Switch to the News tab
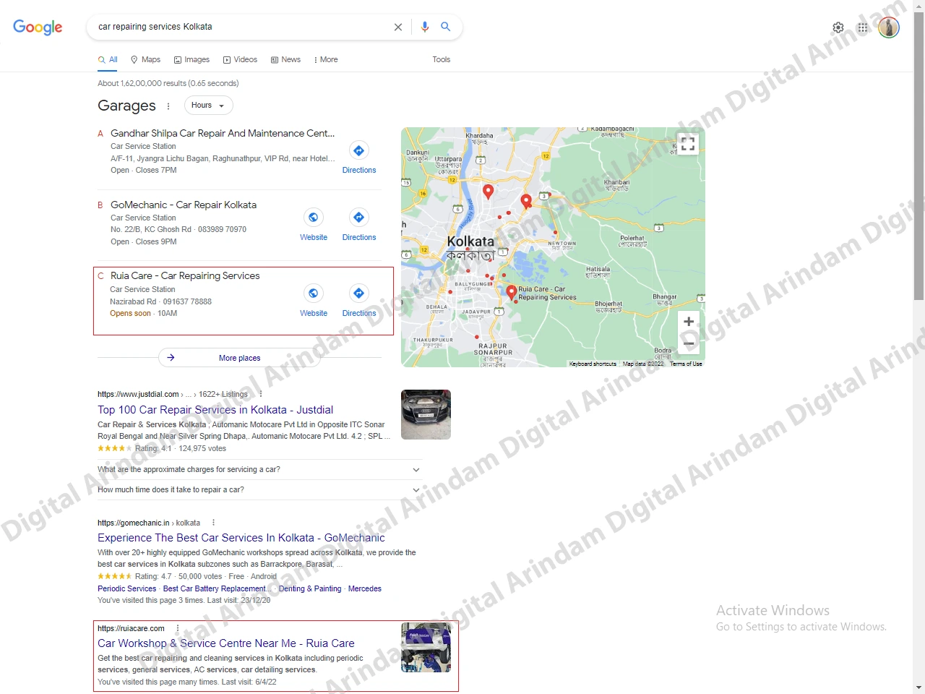925x694 pixels. click(285, 59)
